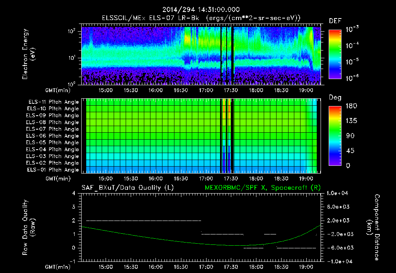The height and width of the screenshot is (273, 396).
Task: Click the DEF color bar label
Action: [335, 21]
